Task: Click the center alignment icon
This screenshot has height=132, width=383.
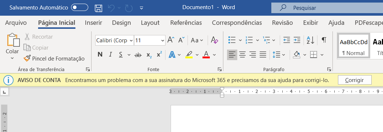Action: (242, 55)
